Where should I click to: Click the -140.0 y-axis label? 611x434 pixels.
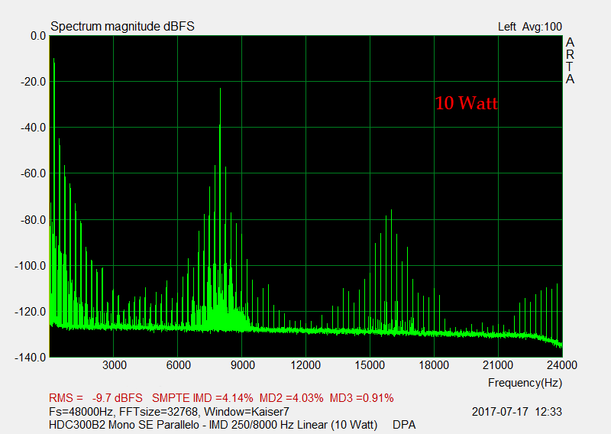tap(31, 357)
